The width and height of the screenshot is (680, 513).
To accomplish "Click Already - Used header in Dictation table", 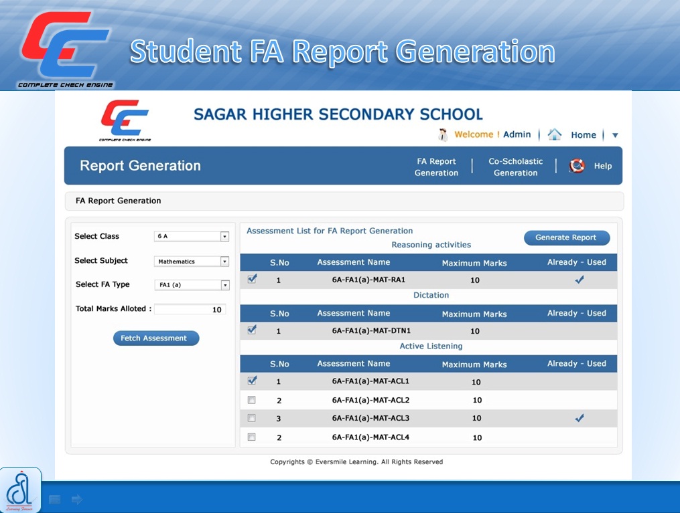I will click(x=577, y=314).
